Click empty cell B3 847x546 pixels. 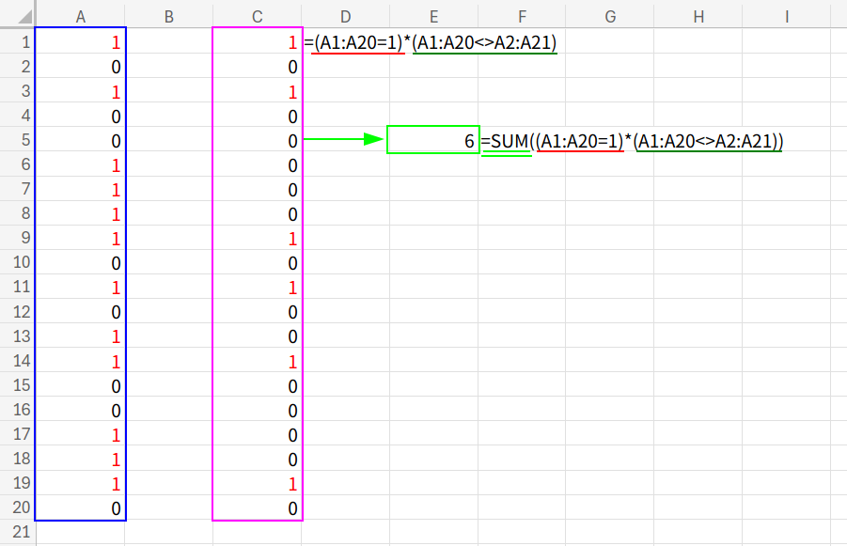click(x=168, y=92)
